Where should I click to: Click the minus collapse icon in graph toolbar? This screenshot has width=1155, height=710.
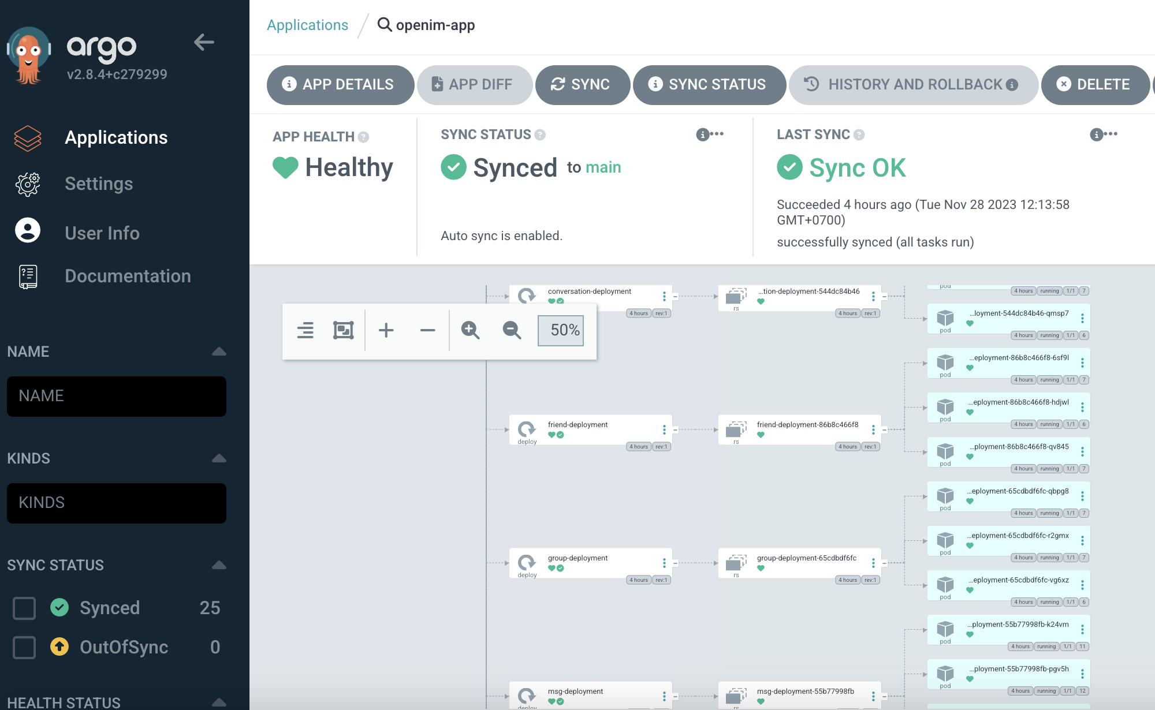(427, 330)
